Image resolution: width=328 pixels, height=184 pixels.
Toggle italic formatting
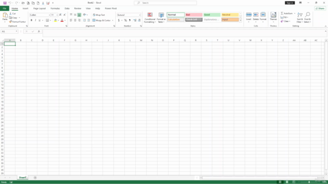point(35,20)
